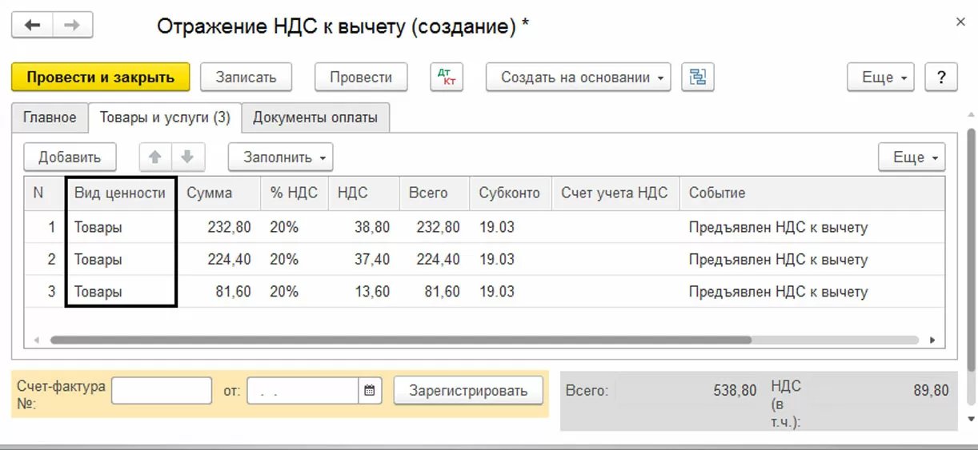Select НДС cell 13,60
Viewport: 978px width, 450px height.
point(363,292)
